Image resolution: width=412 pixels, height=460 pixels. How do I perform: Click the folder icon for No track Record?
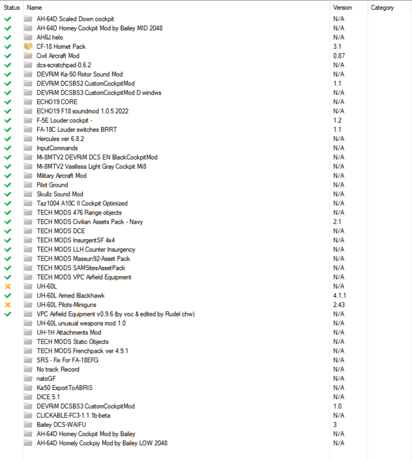[28, 369]
